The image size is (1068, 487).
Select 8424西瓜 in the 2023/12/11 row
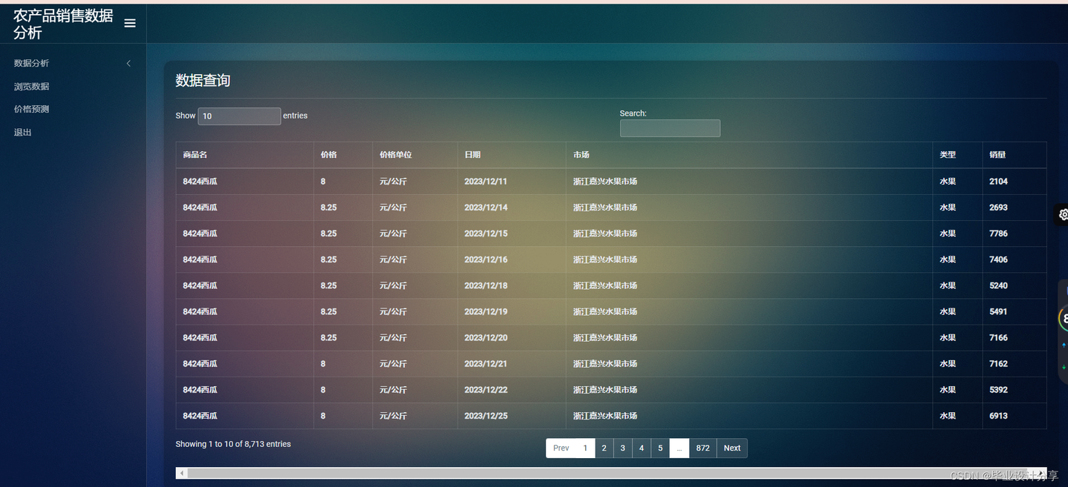[x=200, y=182]
